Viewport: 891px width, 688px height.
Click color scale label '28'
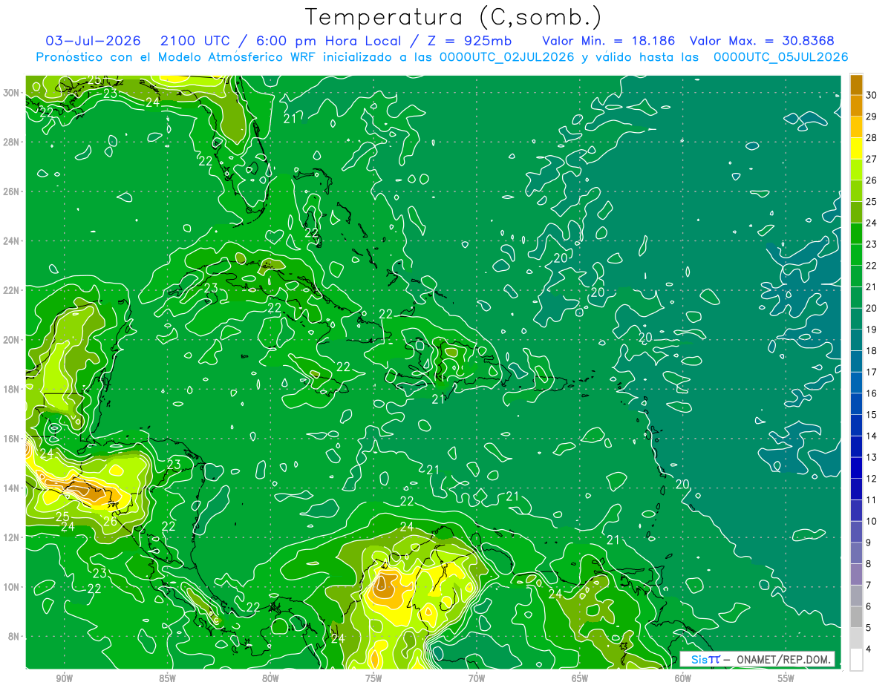coord(871,138)
